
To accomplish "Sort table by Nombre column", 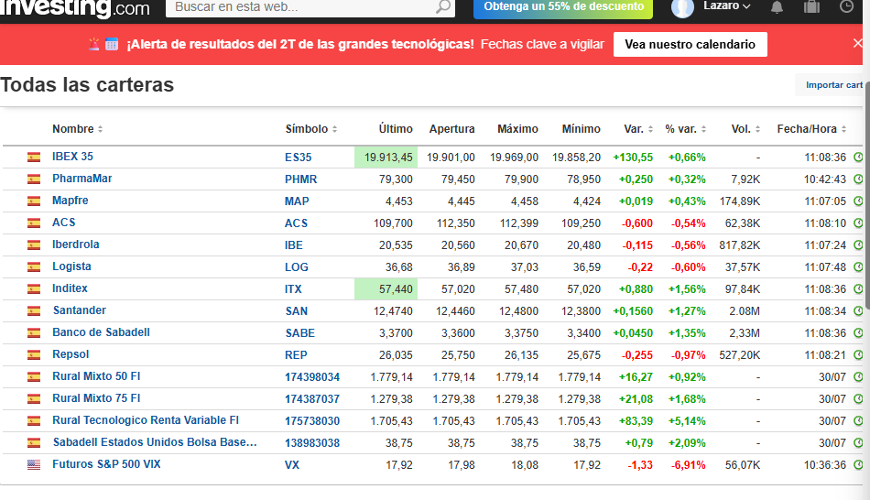I will click(77, 129).
